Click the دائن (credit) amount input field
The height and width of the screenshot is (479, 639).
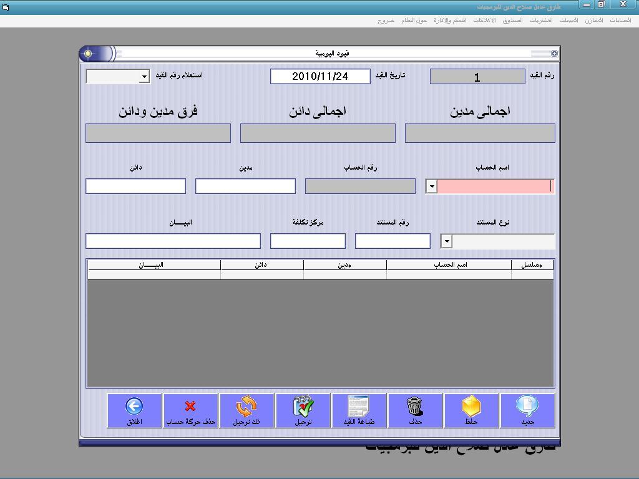[135, 186]
